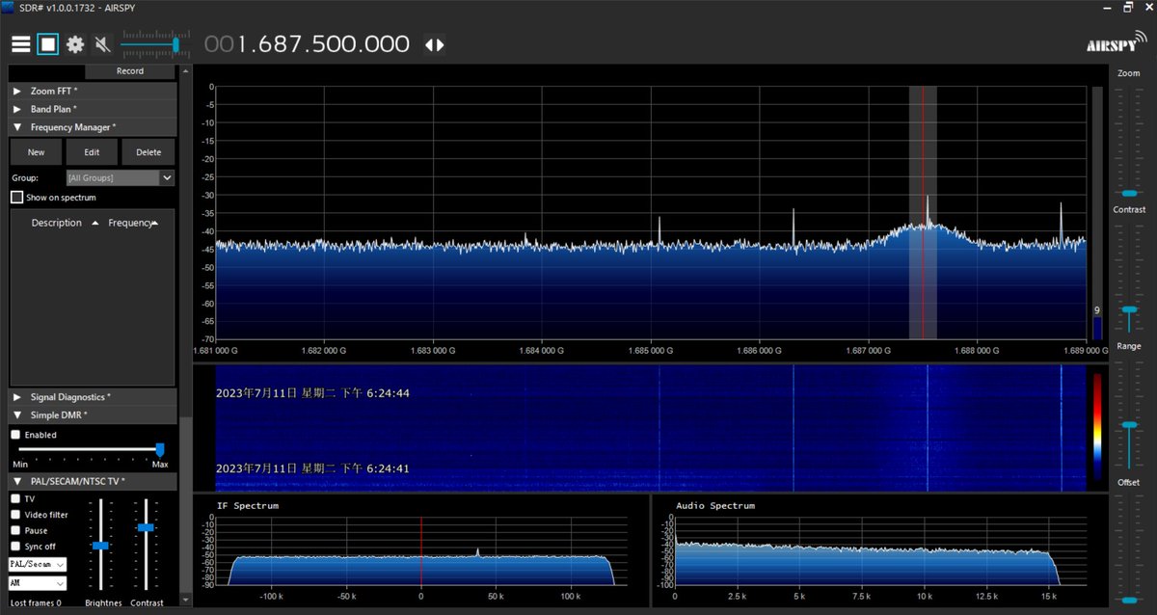Tick the Pause checkbox
The height and width of the screenshot is (615, 1157).
(x=15, y=530)
